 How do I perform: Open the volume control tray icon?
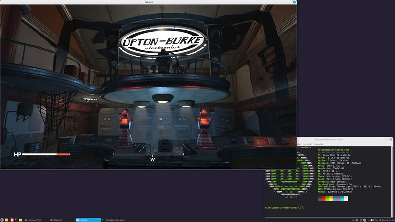click(x=372, y=220)
